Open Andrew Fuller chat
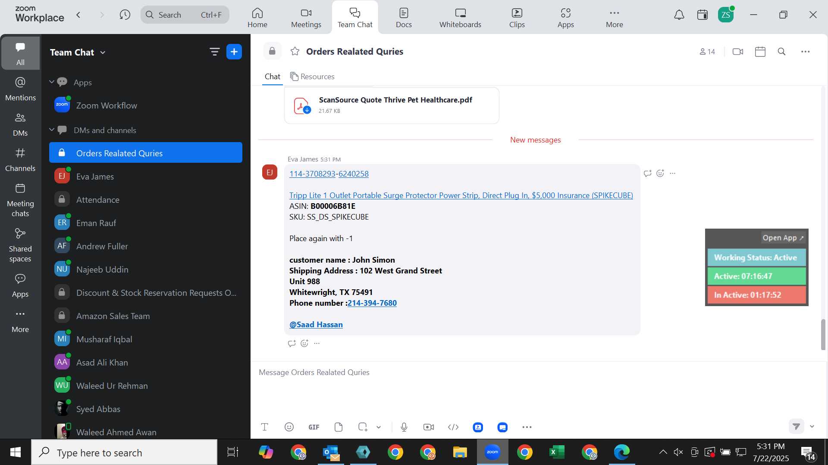The height and width of the screenshot is (465, 828). click(x=146, y=246)
